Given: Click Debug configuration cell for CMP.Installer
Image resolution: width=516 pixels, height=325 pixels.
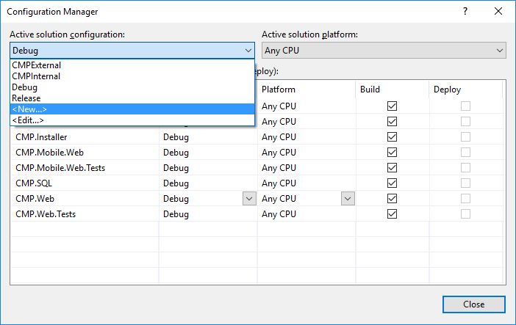Looking at the screenshot, I should [x=208, y=136].
